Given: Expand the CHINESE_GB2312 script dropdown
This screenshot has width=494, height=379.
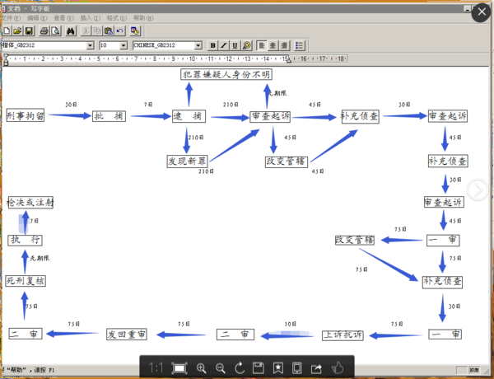Looking at the screenshot, I should tap(198, 45).
